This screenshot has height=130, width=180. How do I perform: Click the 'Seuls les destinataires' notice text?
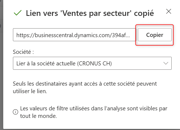pos(85,84)
